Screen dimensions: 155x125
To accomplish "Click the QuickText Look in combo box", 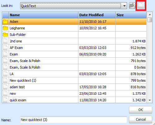I will [x=73, y=6].
